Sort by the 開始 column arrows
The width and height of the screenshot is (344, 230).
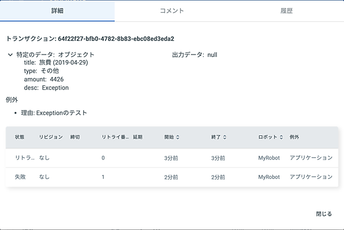pyautogui.click(x=178, y=138)
